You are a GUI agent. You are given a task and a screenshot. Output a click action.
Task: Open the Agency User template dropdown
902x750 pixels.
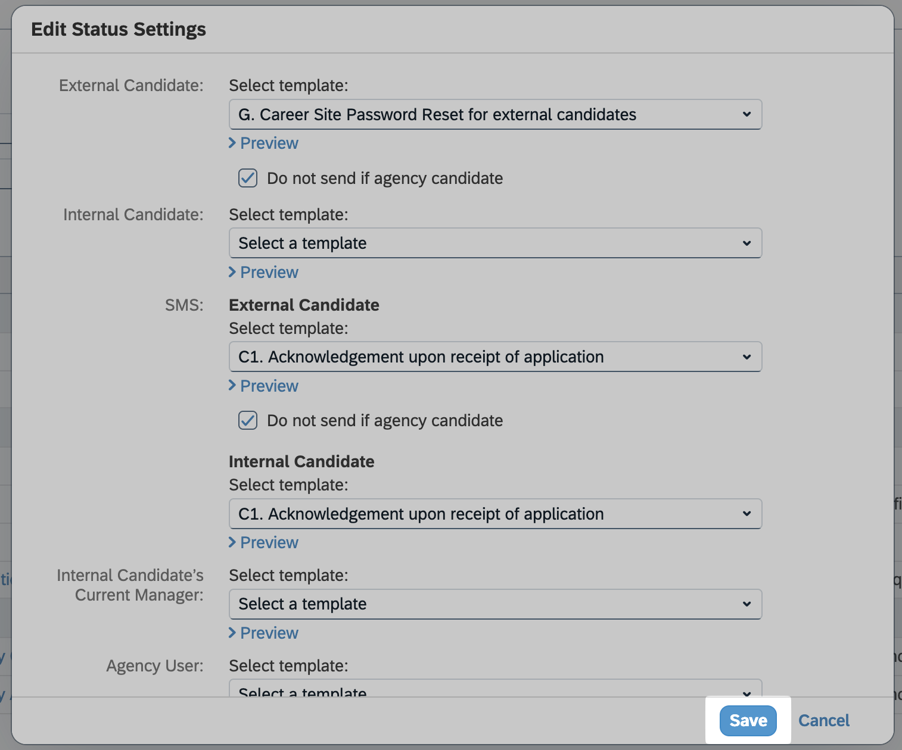pos(494,690)
